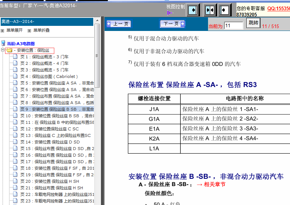This screenshot has height=205, width=290.
Task: Open 页 12 安装位置保险丝座 C SC
Action: pyautogui.click(x=50, y=129)
